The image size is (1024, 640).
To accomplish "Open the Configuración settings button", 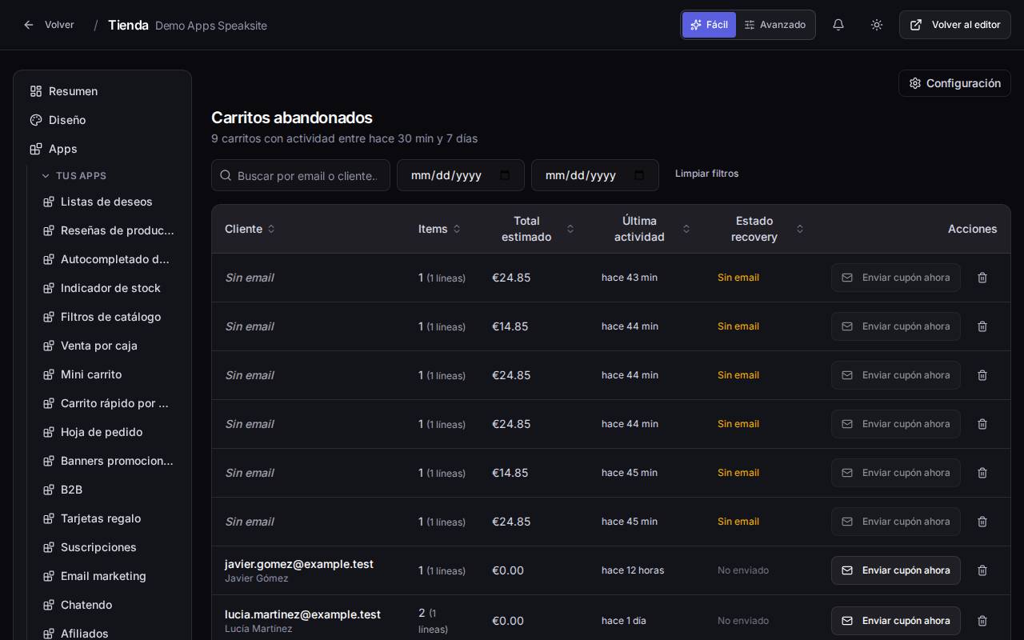I will click(x=954, y=83).
